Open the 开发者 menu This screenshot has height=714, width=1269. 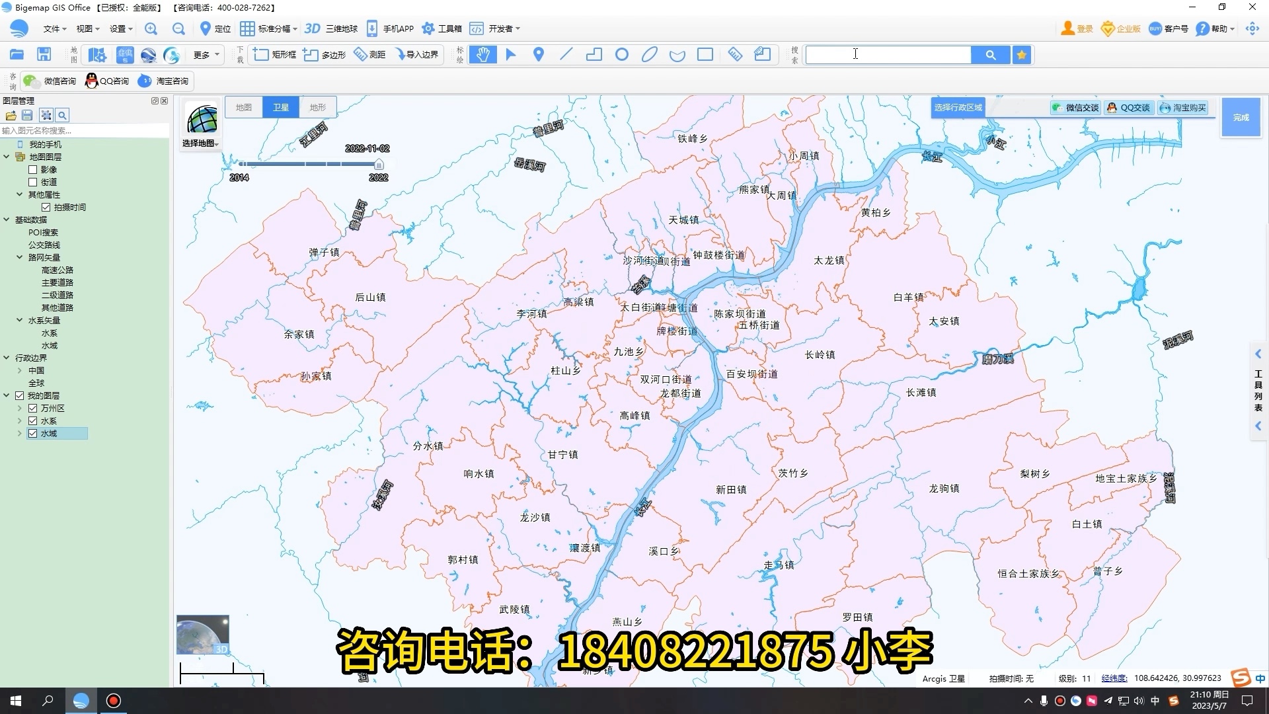click(x=495, y=28)
